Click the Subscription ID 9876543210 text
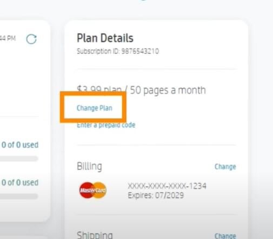 click(x=118, y=51)
